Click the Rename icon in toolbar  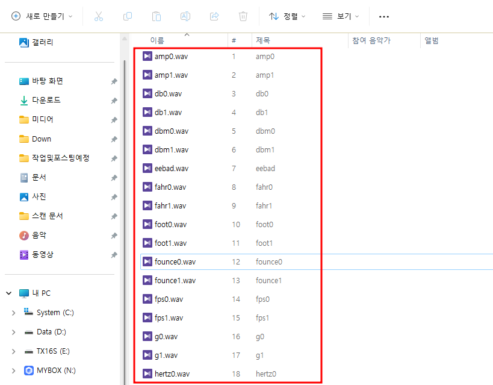click(185, 16)
